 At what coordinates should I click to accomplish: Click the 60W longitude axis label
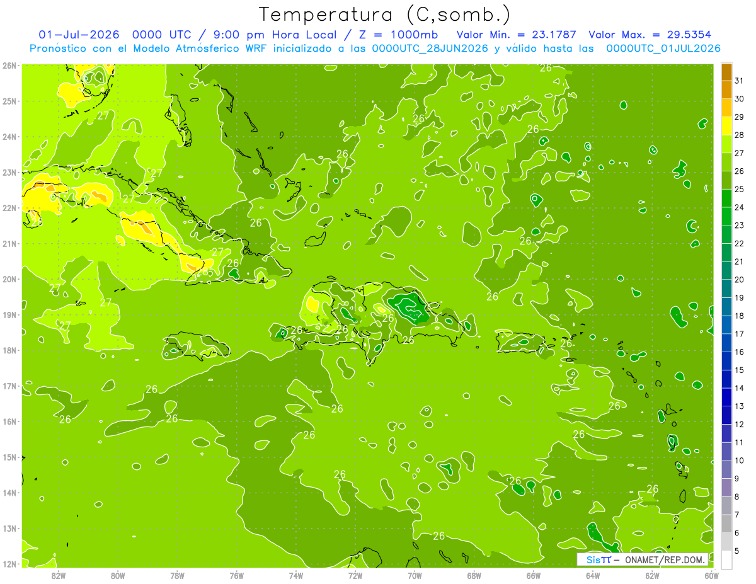point(711,575)
